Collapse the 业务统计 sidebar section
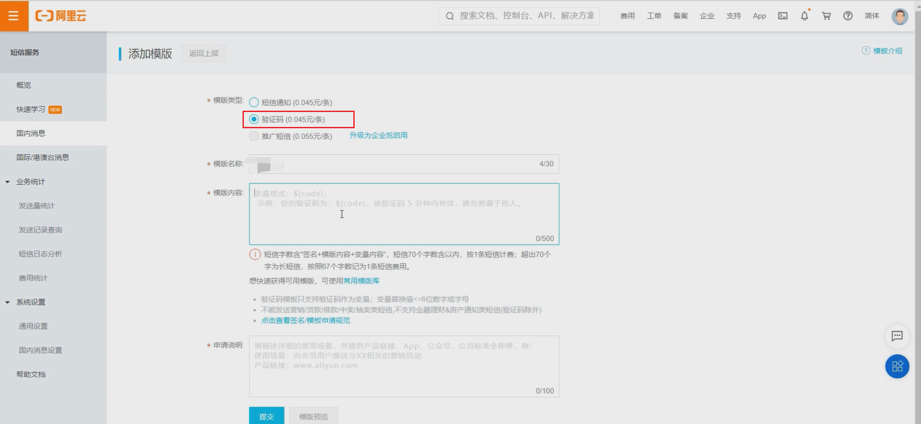 (x=8, y=182)
